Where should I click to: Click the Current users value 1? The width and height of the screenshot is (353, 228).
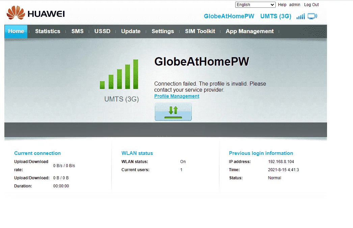181,170
